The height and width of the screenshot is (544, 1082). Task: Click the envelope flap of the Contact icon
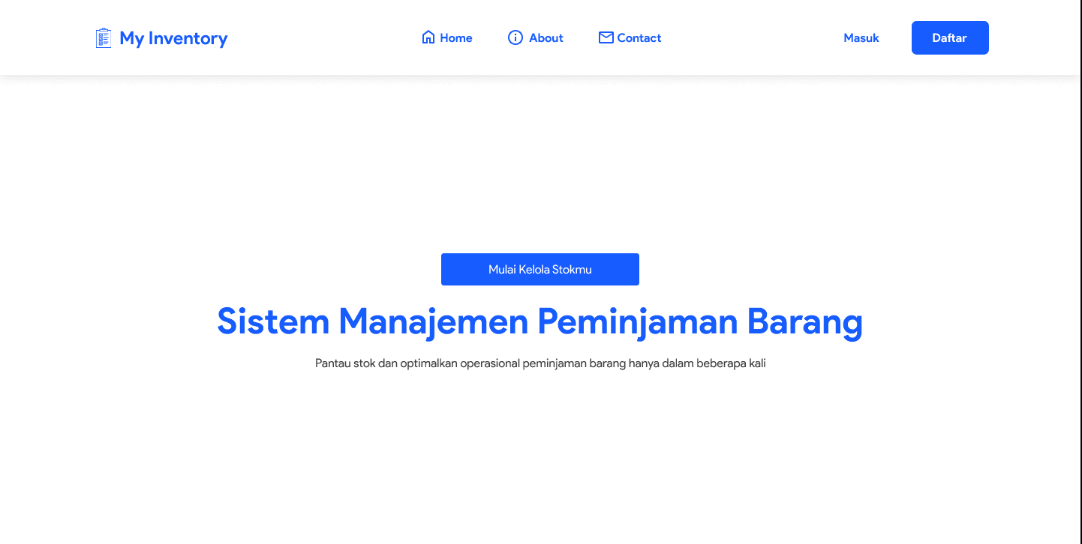(605, 34)
